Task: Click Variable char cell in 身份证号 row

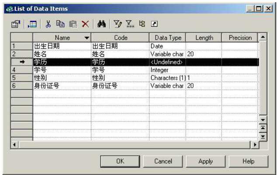Action: click(167, 86)
